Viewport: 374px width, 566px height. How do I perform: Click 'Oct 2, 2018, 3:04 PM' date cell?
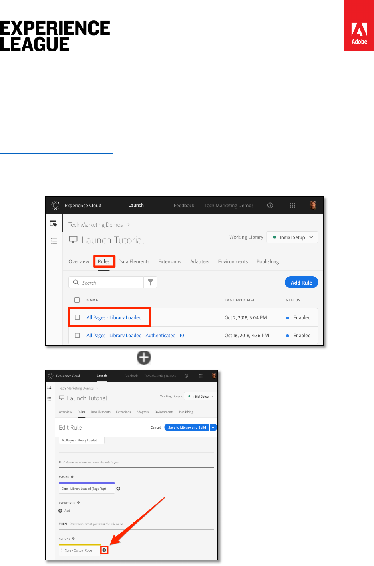(x=246, y=317)
